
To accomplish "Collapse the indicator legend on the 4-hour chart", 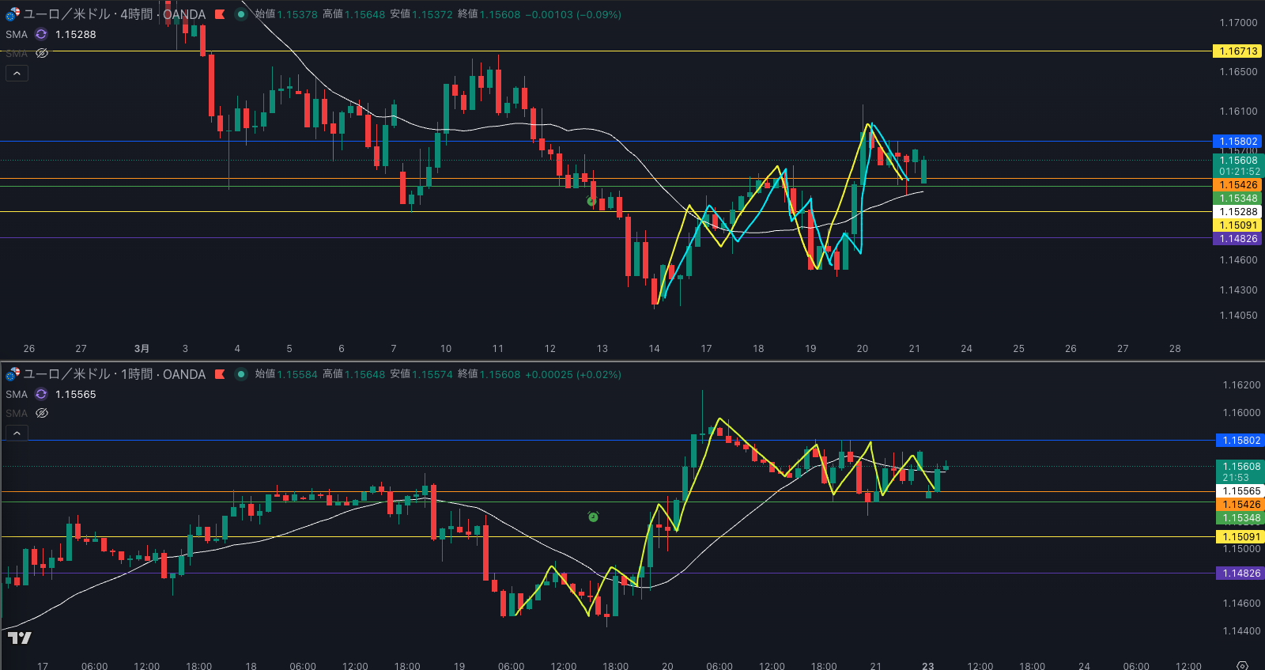I will pyautogui.click(x=17, y=74).
